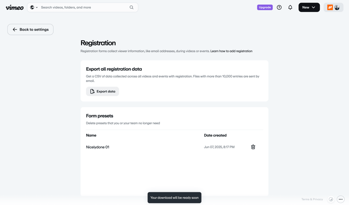Screen dimensions: 349x205
Task: Click the Vimeo logo
Action: coord(14,7)
